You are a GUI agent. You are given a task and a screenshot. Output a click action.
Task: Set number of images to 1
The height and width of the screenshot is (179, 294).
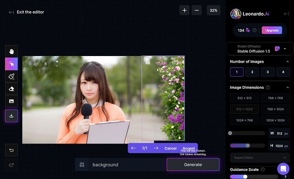click(237, 72)
